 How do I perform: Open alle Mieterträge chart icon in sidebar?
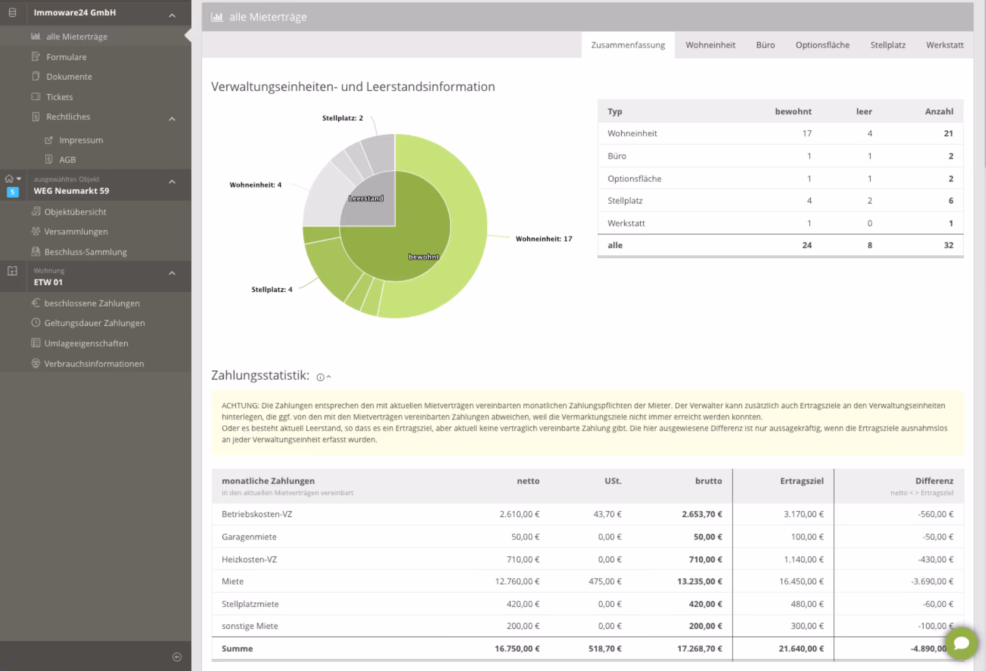click(36, 37)
